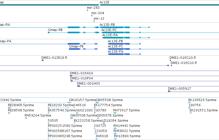Select the DME1-016A19 clone label
Image resolution: width=219 pixels, height=140 pixels.
[x=81, y=73]
